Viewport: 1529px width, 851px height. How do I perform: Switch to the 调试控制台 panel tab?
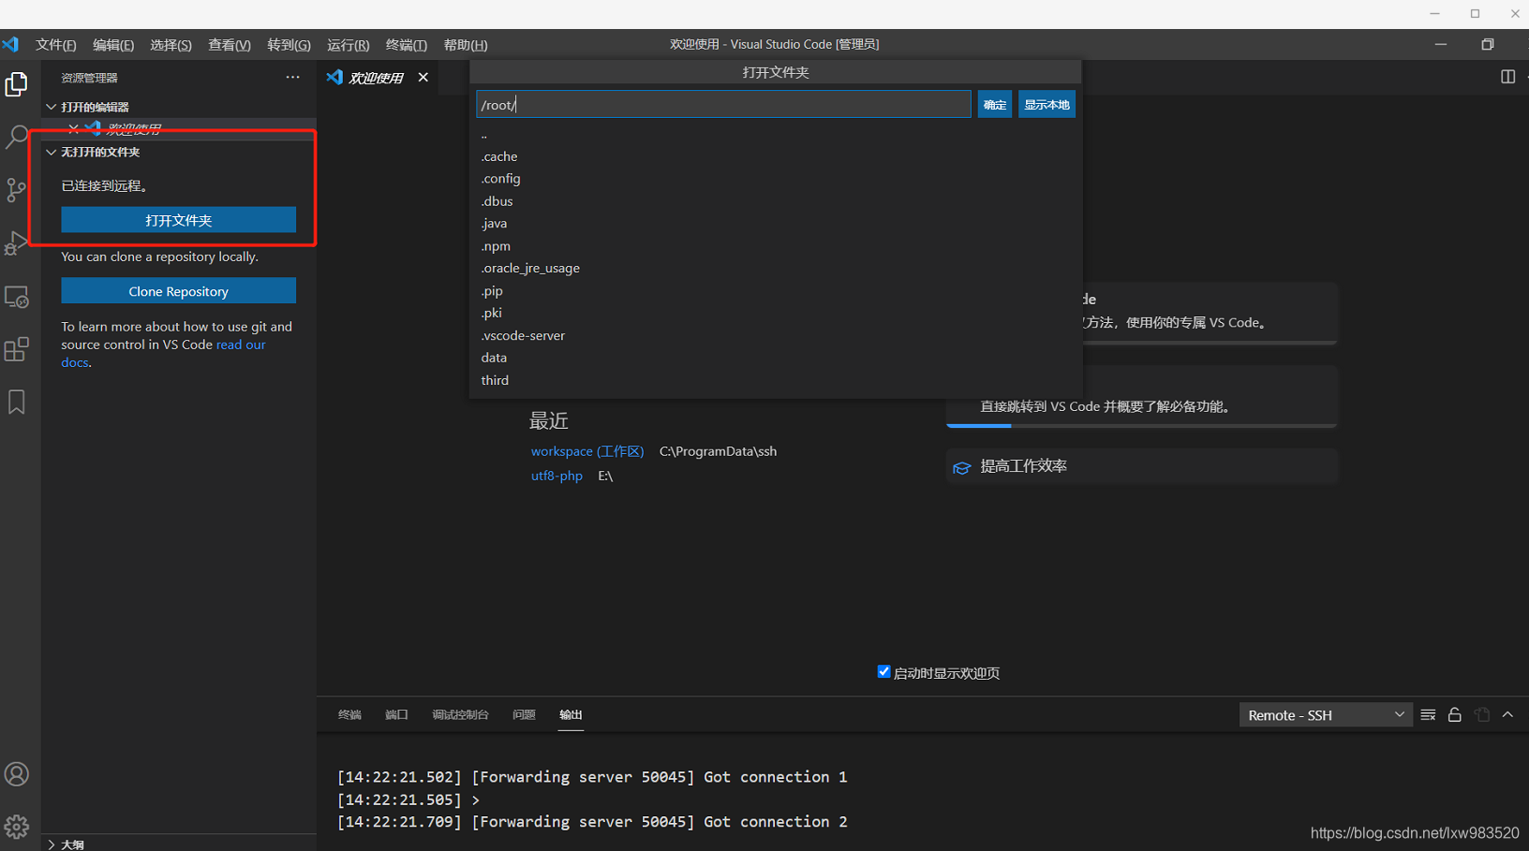point(460,714)
